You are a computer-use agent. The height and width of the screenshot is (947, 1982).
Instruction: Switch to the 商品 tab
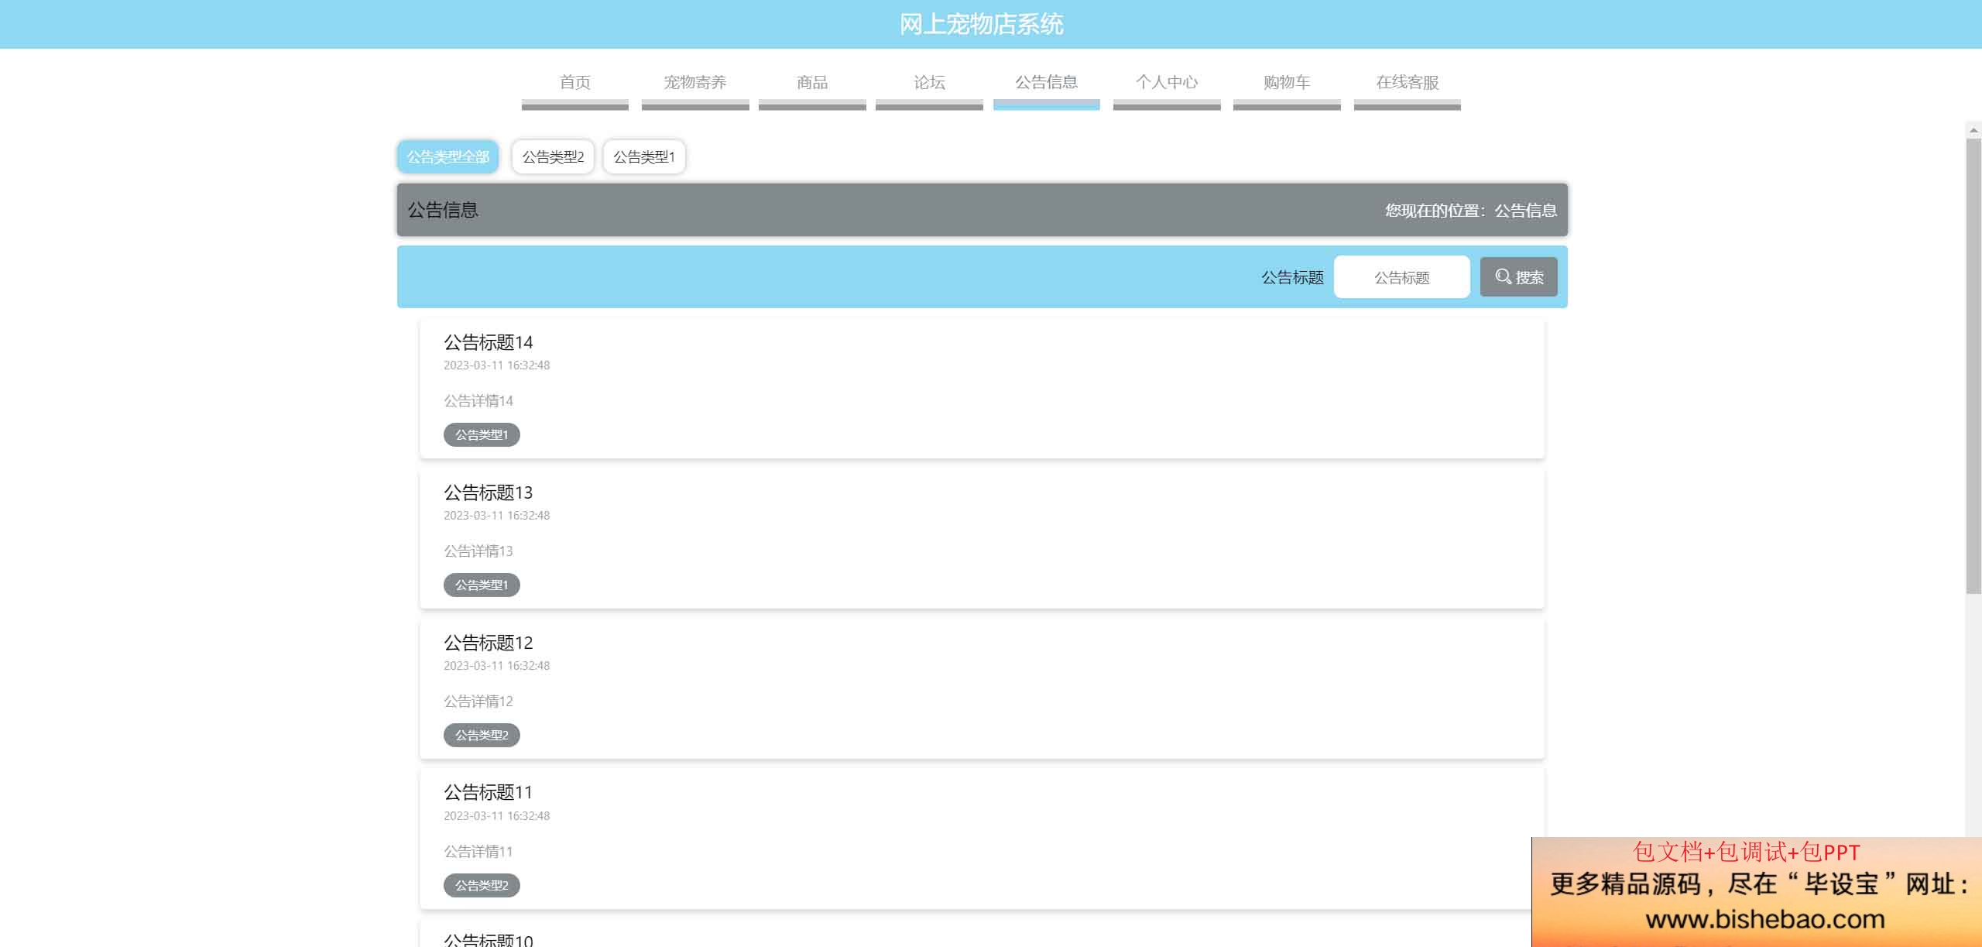(812, 82)
